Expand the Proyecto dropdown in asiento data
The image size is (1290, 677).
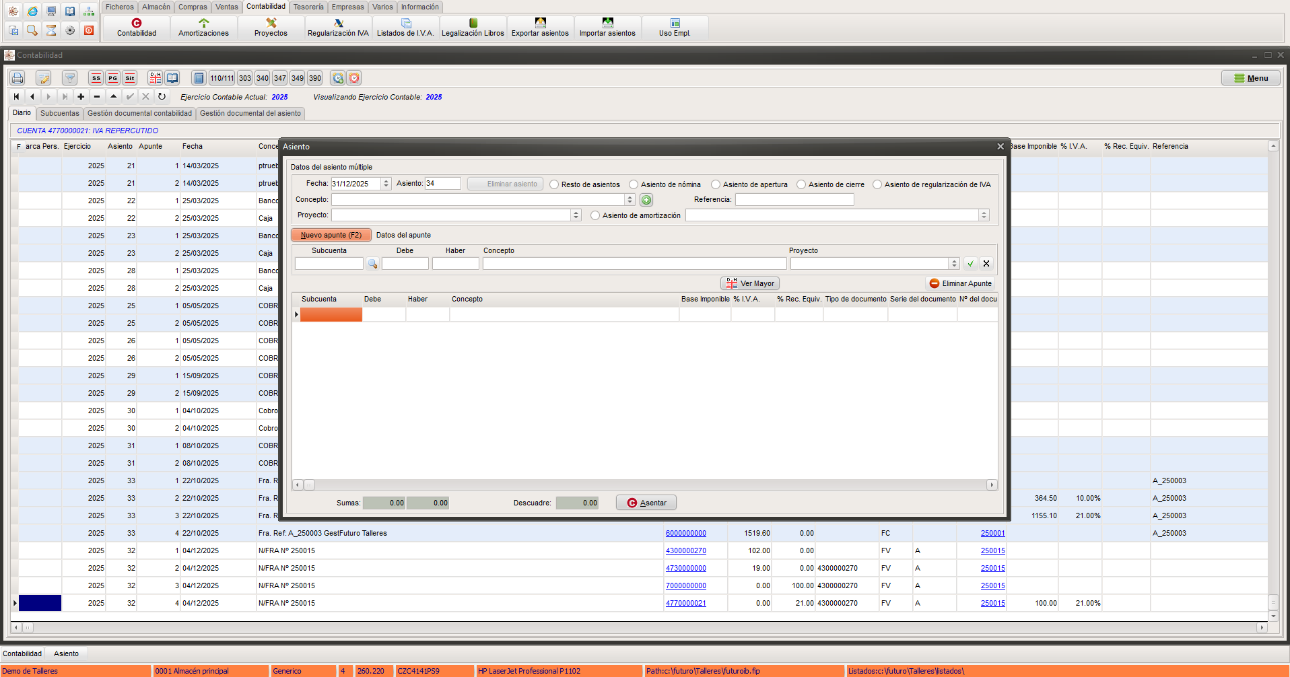(x=576, y=215)
